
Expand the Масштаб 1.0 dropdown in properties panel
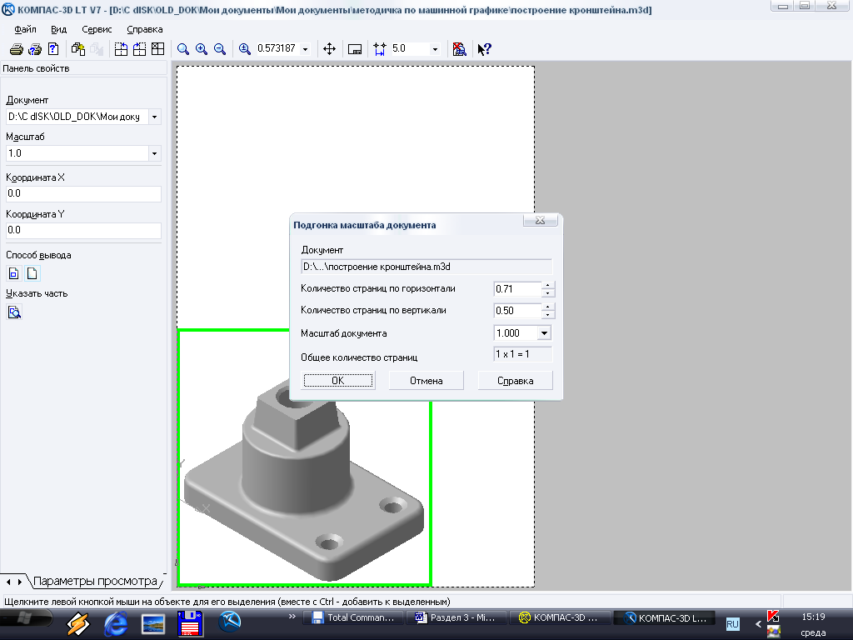click(x=154, y=153)
